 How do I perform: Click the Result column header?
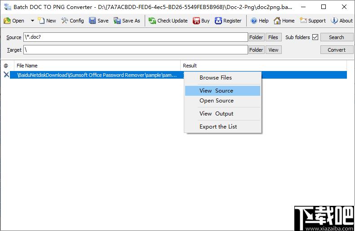(x=263, y=66)
